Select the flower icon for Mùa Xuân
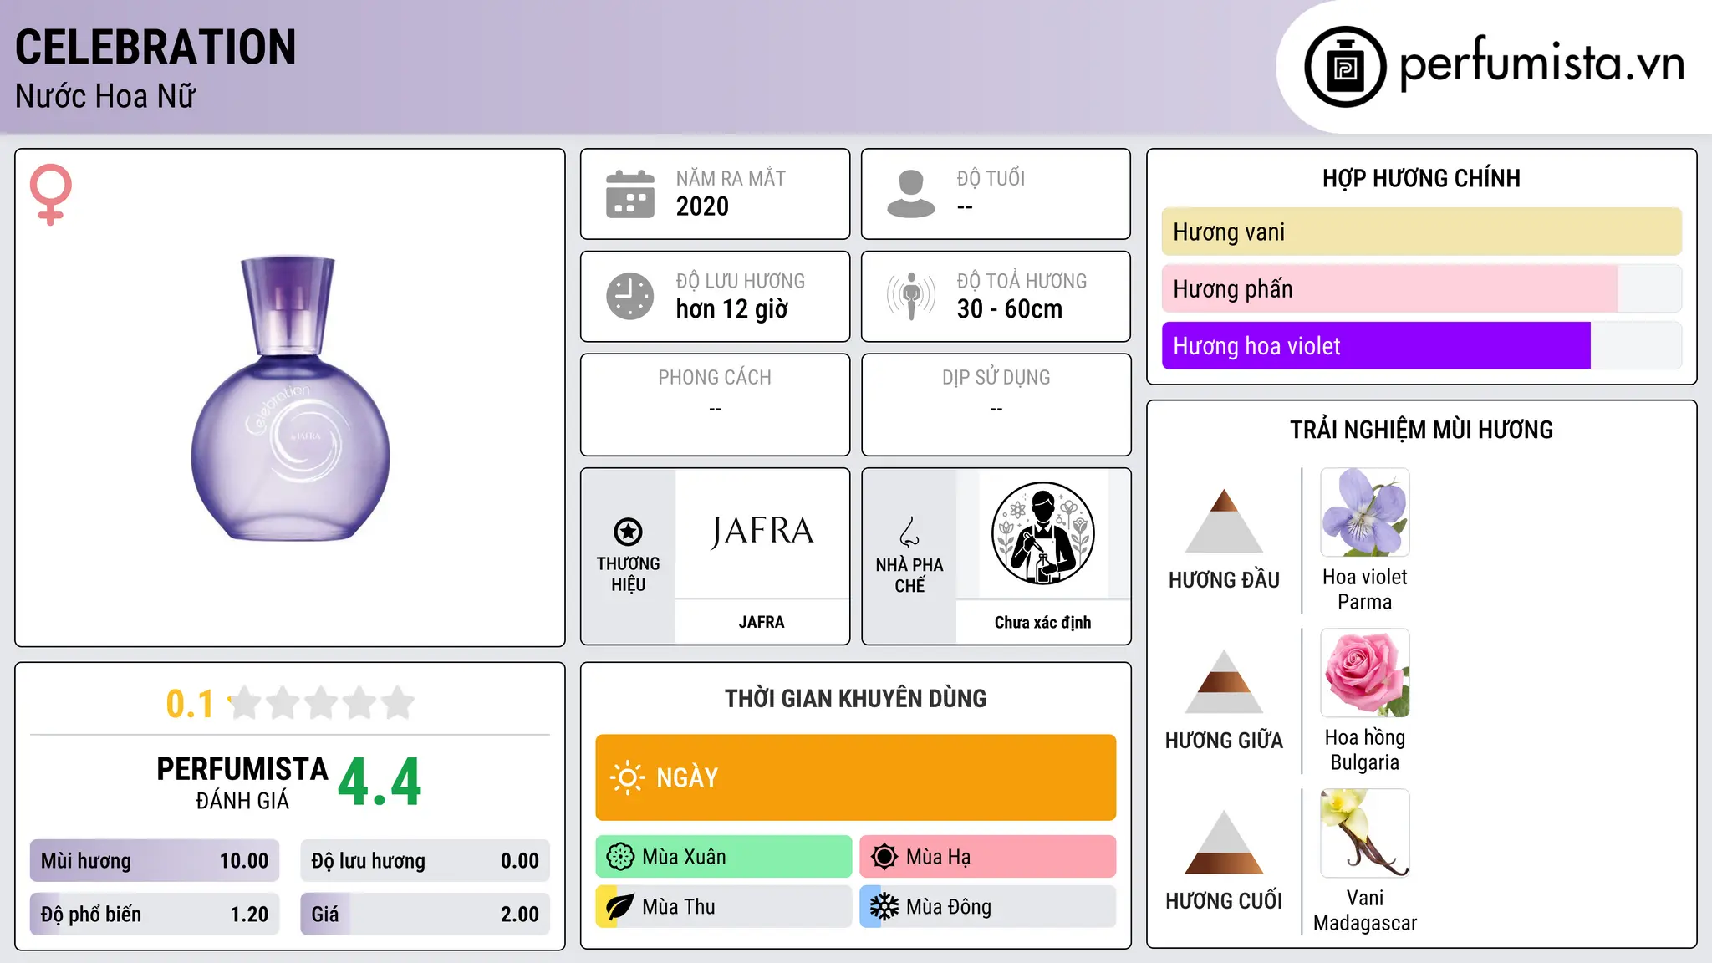Image resolution: width=1712 pixels, height=963 pixels. coord(620,857)
